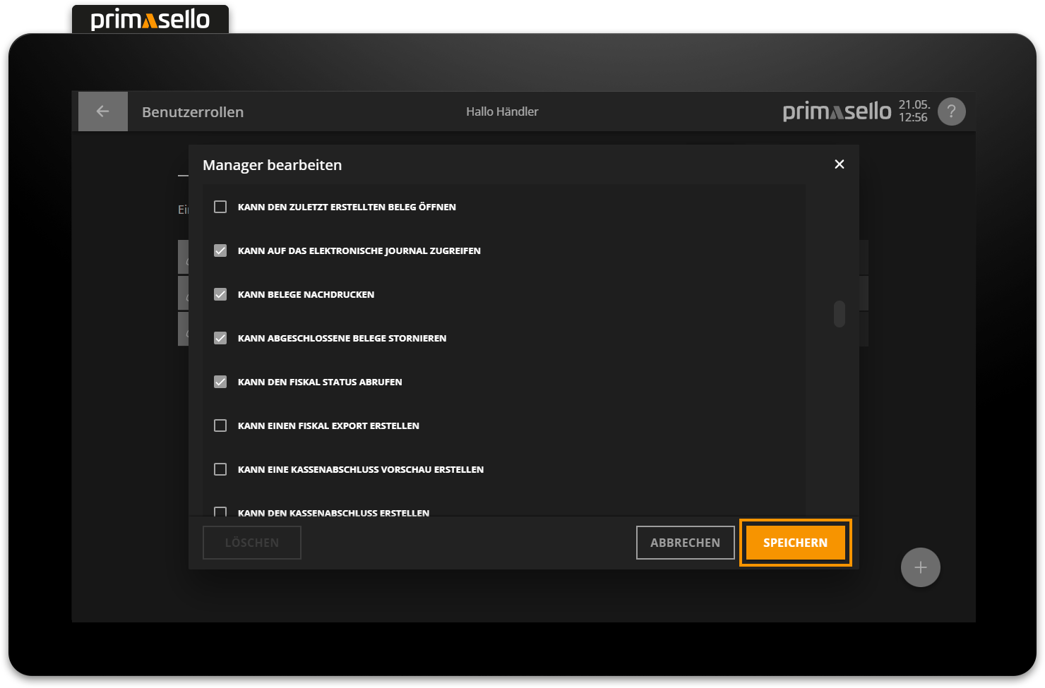Check 'Kann einen Fiskal Export erstellen'
The height and width of the screenshot is (688, 1045).
220,426
